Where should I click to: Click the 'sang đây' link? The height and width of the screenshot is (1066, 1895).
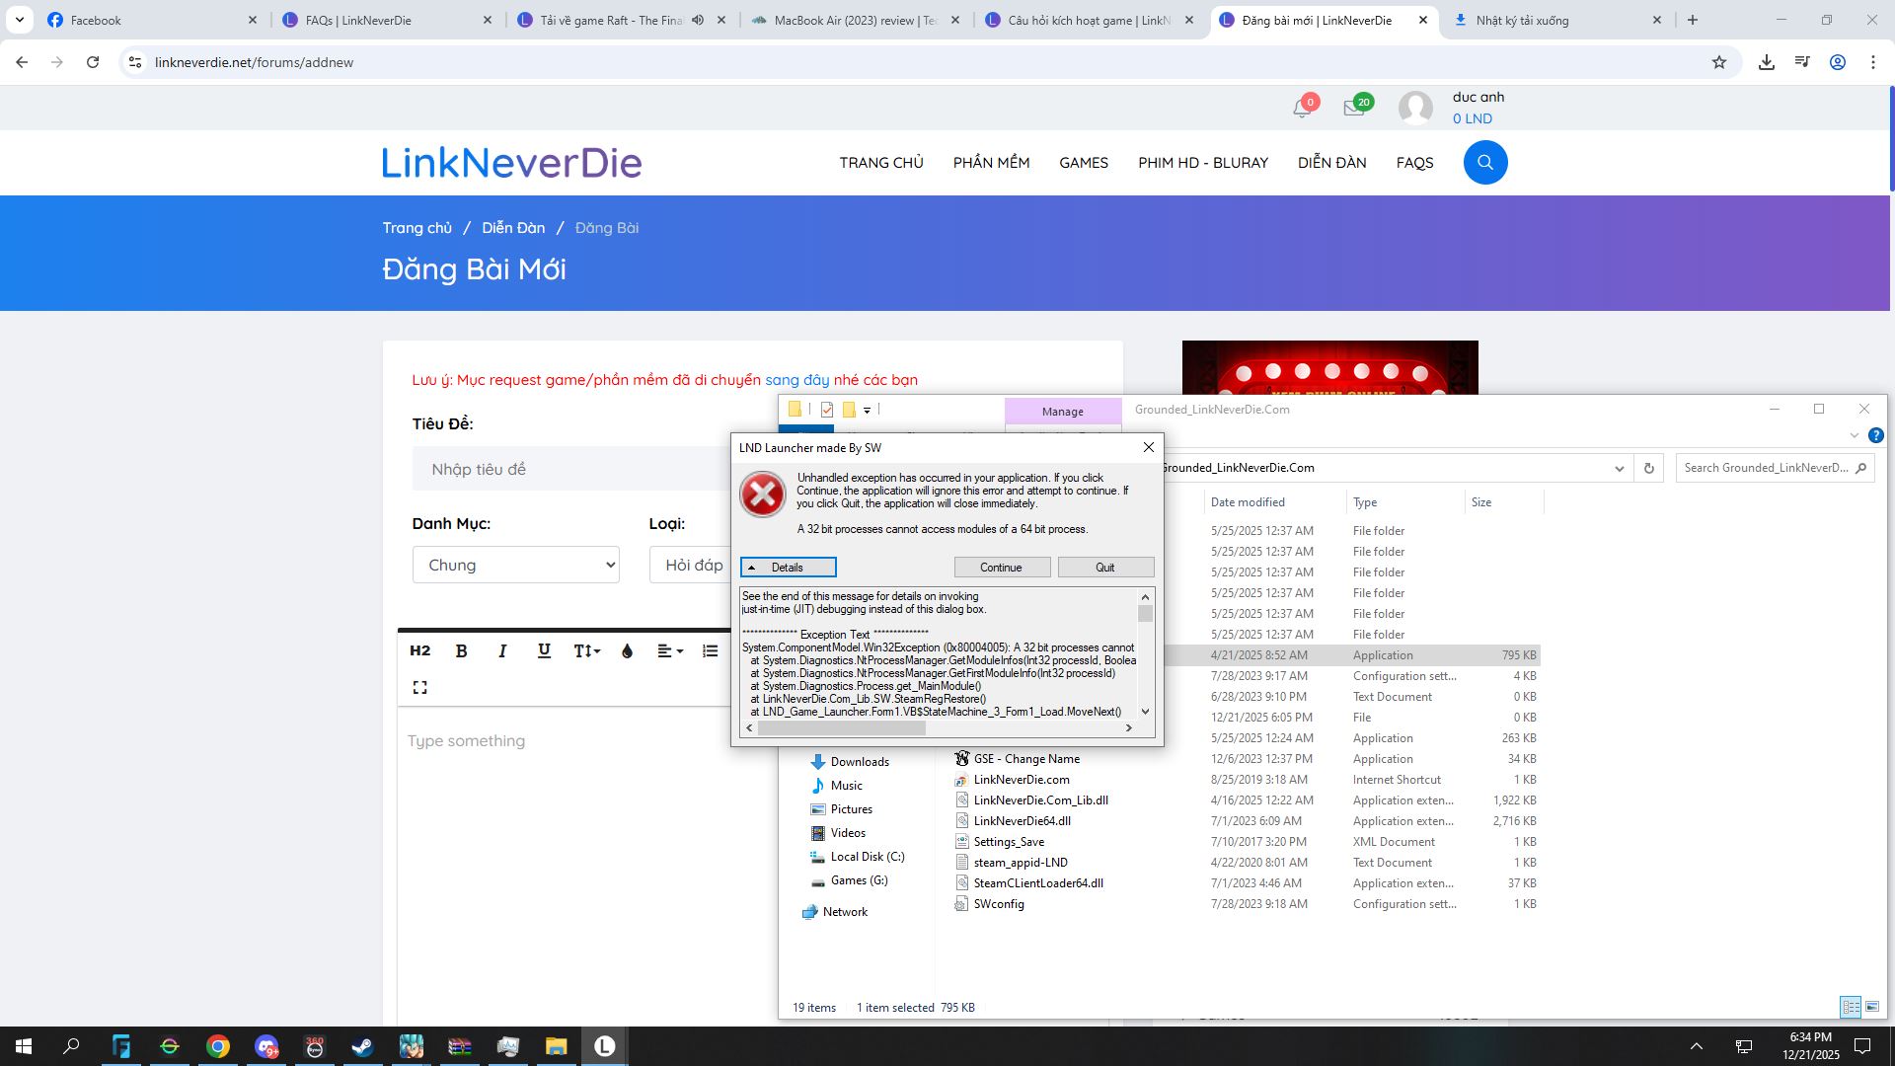click(x=796, y=380)
